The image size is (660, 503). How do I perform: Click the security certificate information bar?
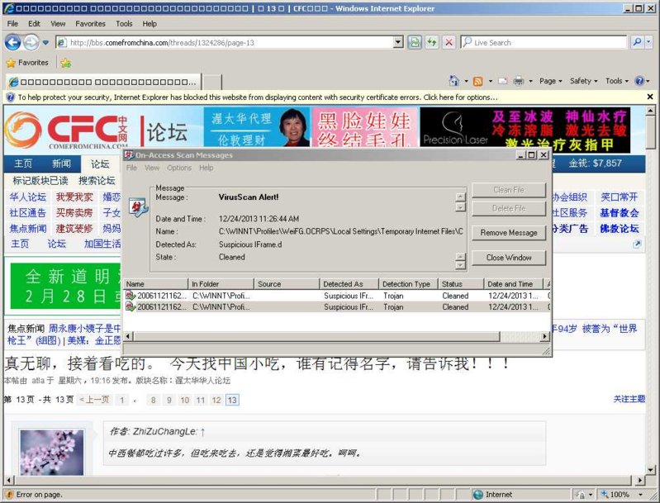[x=330, y=97]
